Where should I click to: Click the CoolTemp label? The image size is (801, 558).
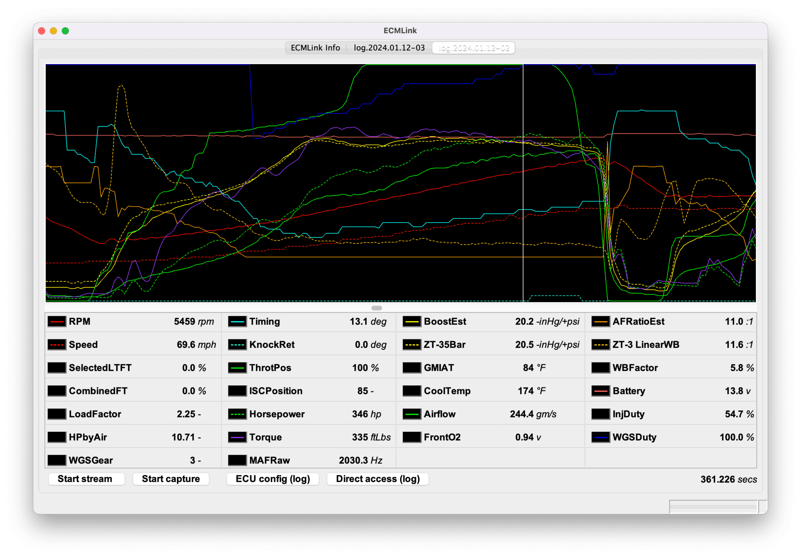447,391
